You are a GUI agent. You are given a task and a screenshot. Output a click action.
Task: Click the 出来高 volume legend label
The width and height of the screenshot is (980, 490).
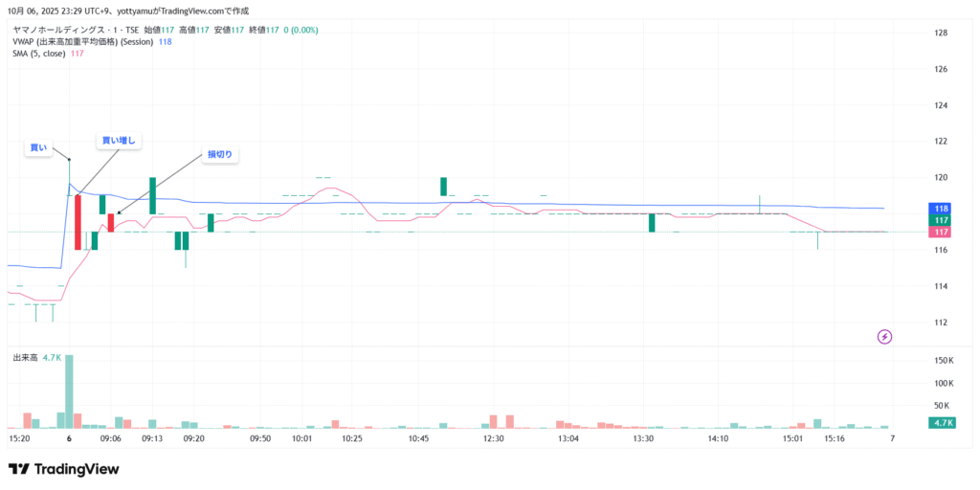[x=24, y=357]
